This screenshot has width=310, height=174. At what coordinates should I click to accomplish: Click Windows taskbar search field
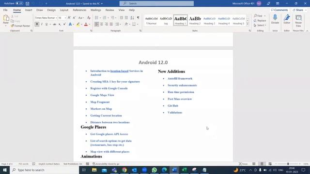(45, 170)
